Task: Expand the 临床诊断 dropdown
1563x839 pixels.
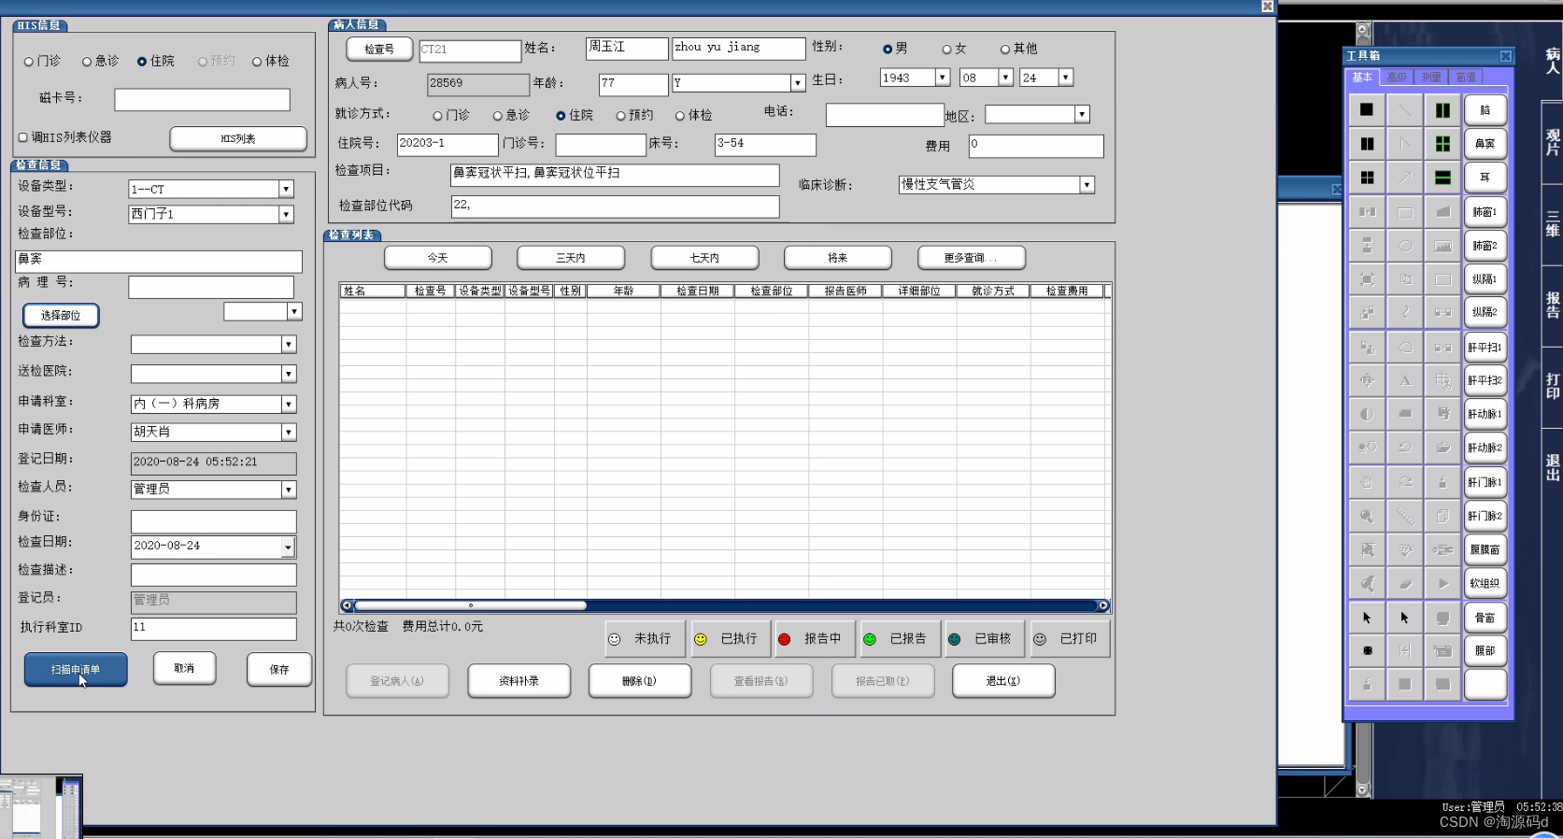Action: click(x=1087, y=185)
